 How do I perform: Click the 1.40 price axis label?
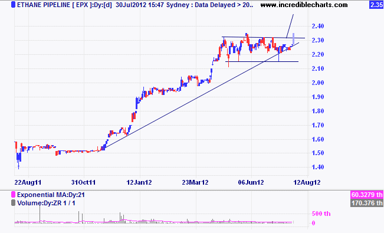tap(318, 167)
